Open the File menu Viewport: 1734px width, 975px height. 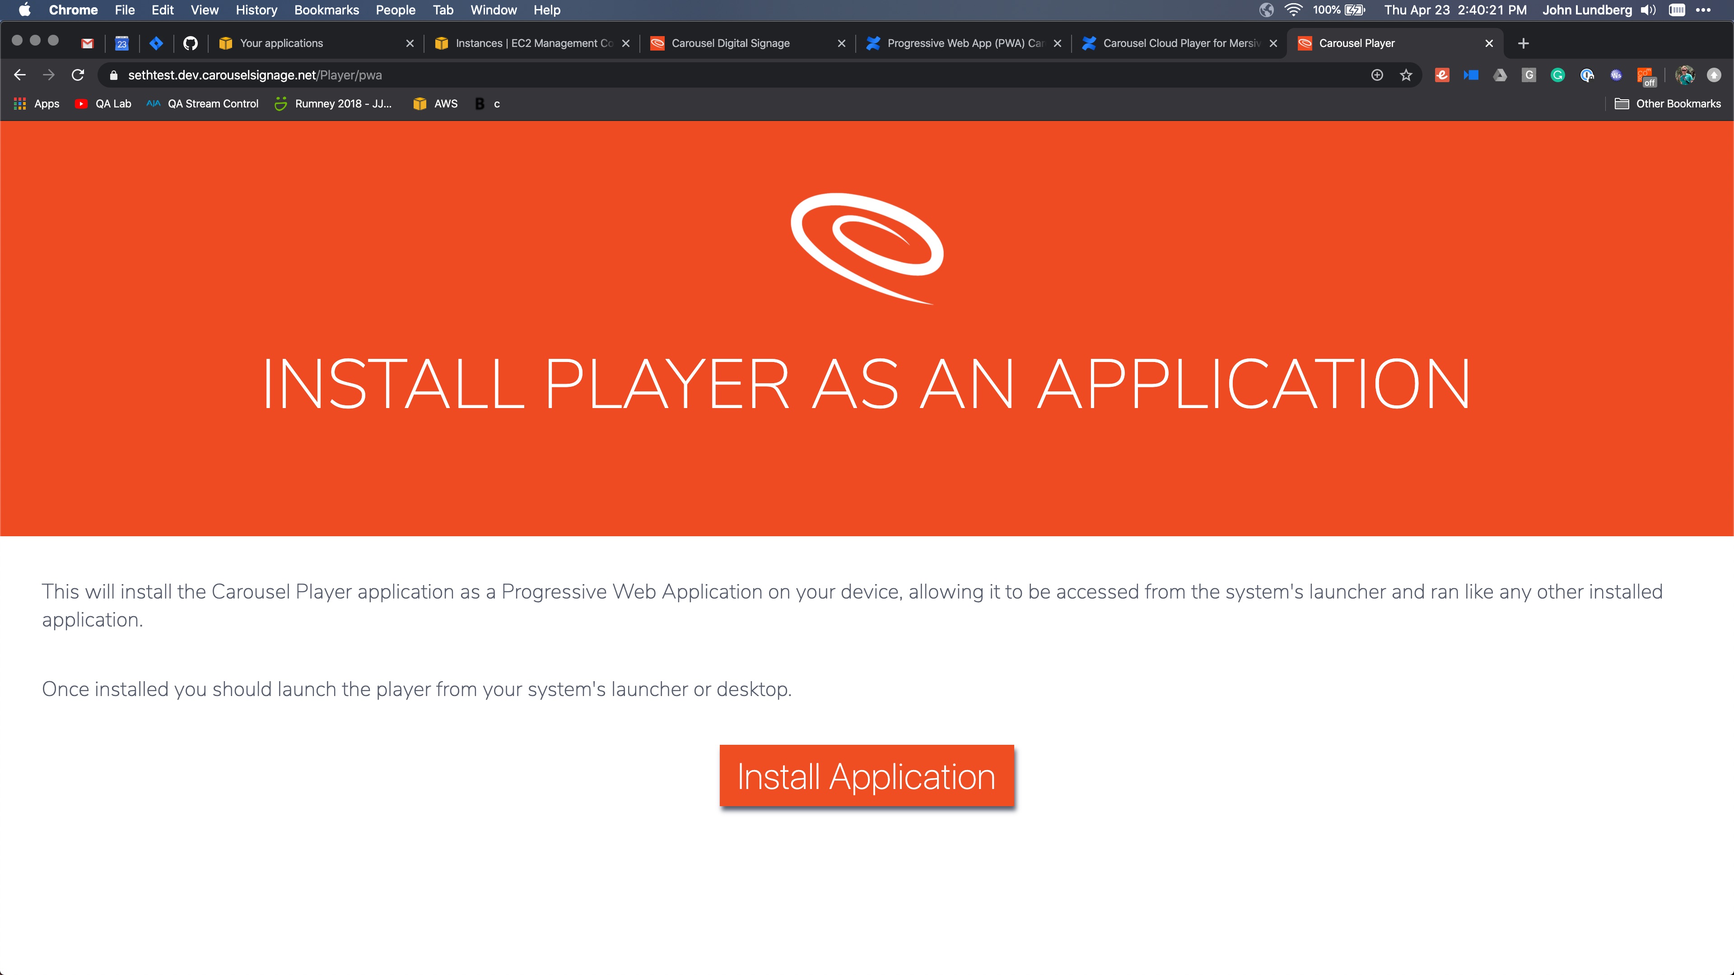pyautogui.click(x=125, y=10)
